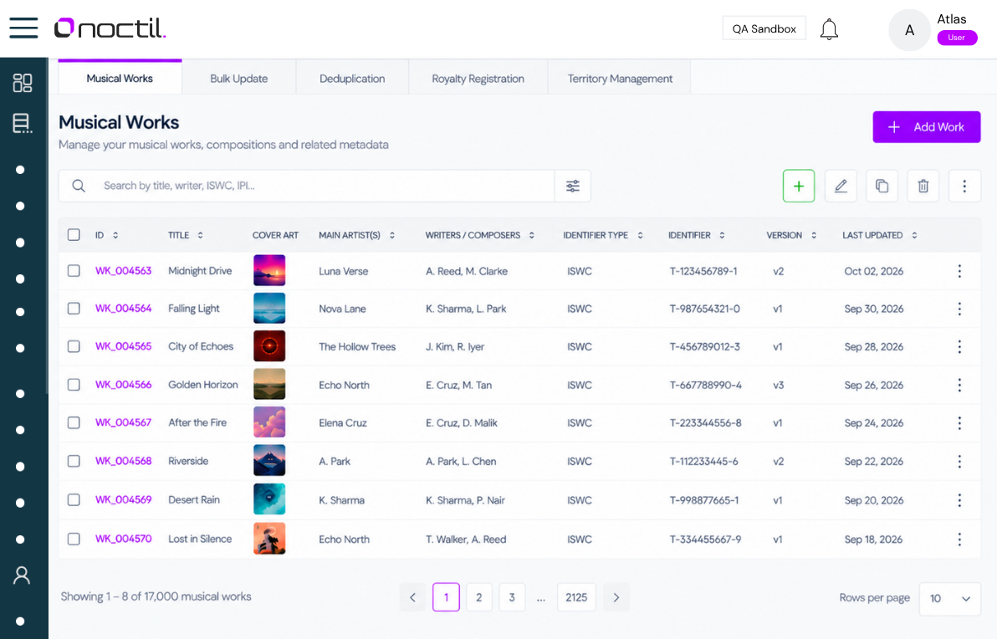The height and width of the screenshot is (639, 997).
Task: Select the WK_004563 row checkbox
Action: click(x=74, y=270)
